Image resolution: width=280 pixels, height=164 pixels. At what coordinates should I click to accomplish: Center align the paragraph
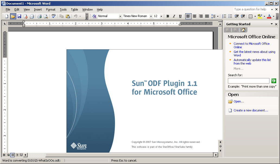[x=195, y=16]
